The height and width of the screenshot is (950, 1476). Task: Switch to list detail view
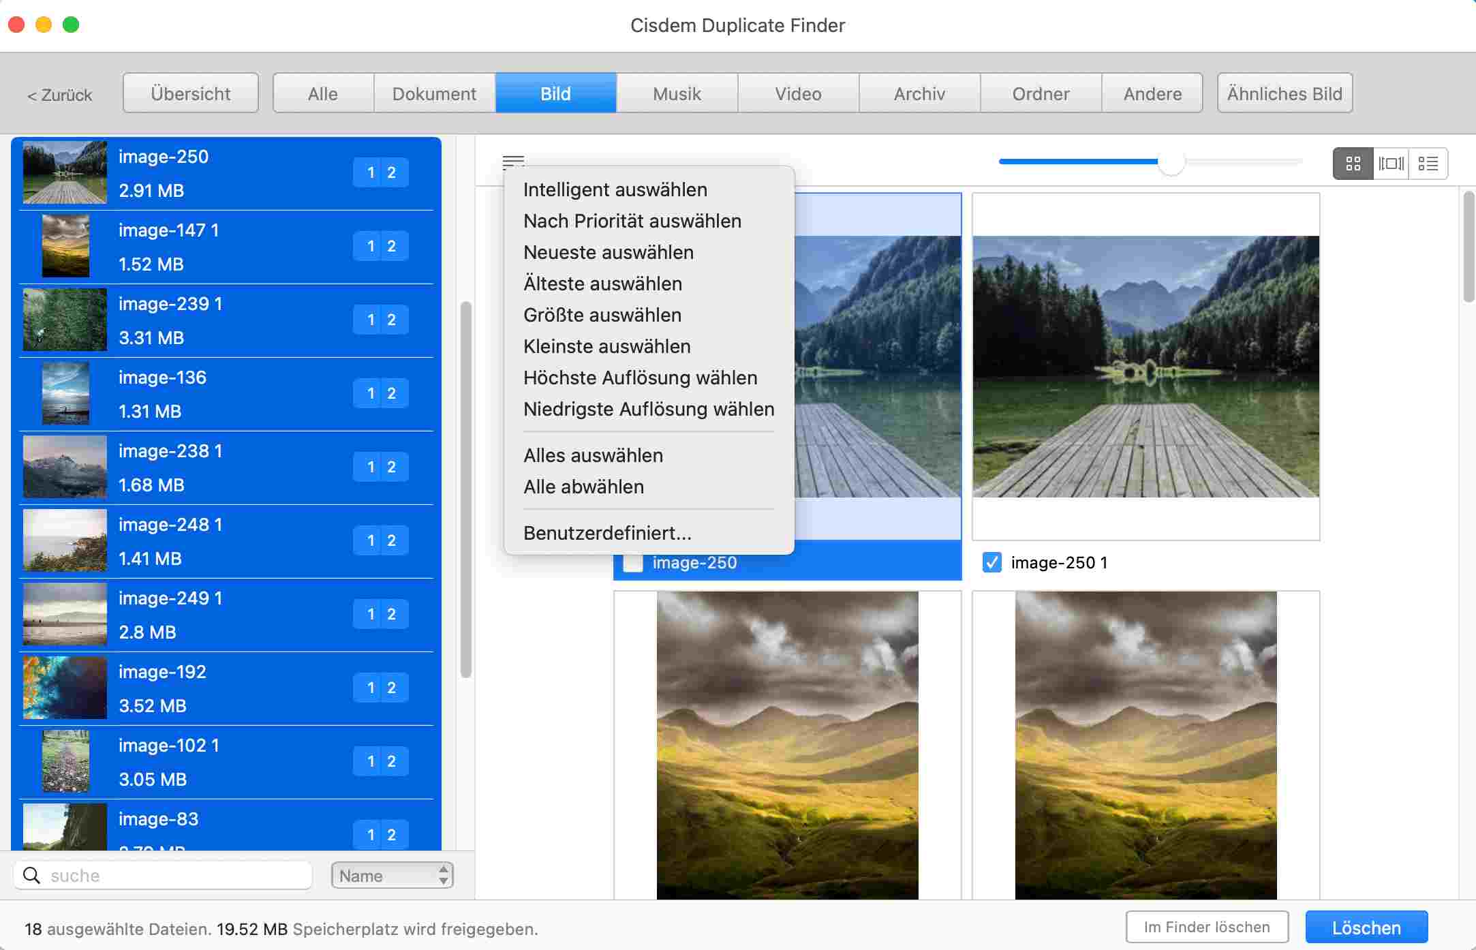1428,164
